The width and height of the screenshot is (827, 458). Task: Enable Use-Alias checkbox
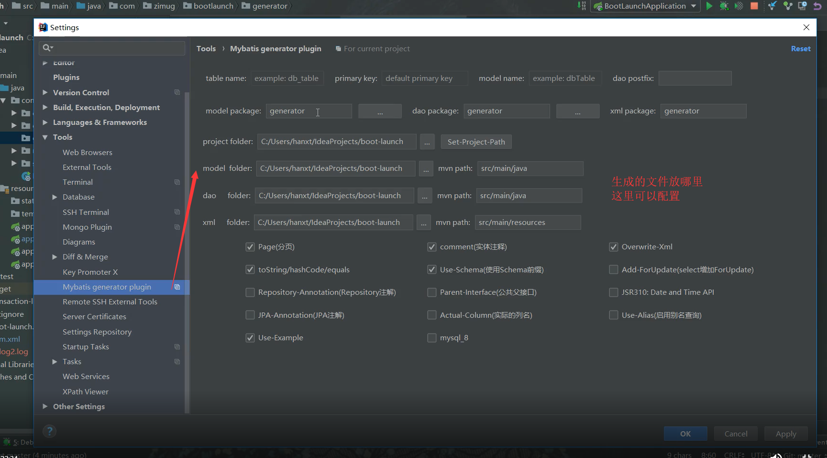[x=614, y=315]
